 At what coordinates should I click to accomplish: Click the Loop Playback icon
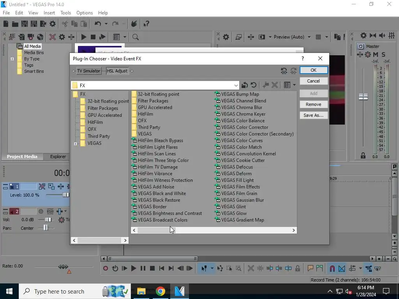click(x=115, y=269)
